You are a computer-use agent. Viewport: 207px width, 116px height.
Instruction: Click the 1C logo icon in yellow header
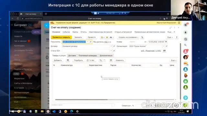52,23
